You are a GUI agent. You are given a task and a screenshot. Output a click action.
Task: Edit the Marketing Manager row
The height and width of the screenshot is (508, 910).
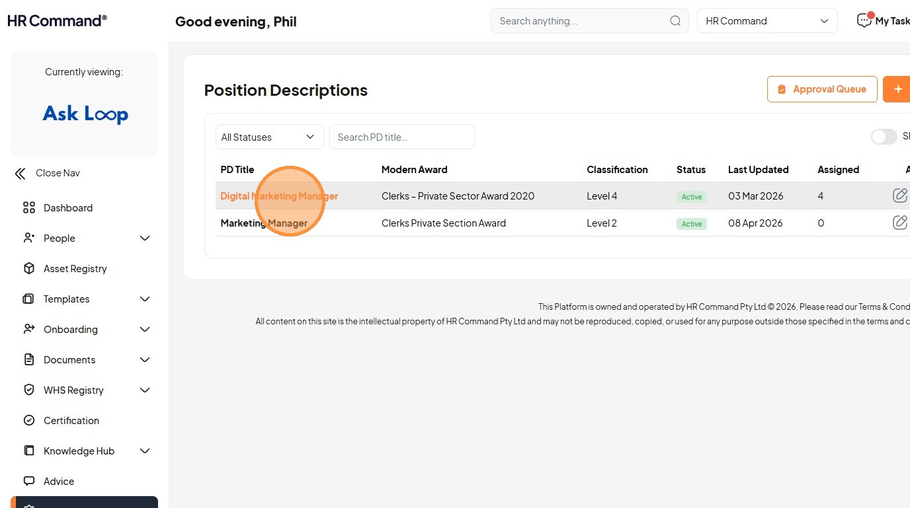(899, 223)
